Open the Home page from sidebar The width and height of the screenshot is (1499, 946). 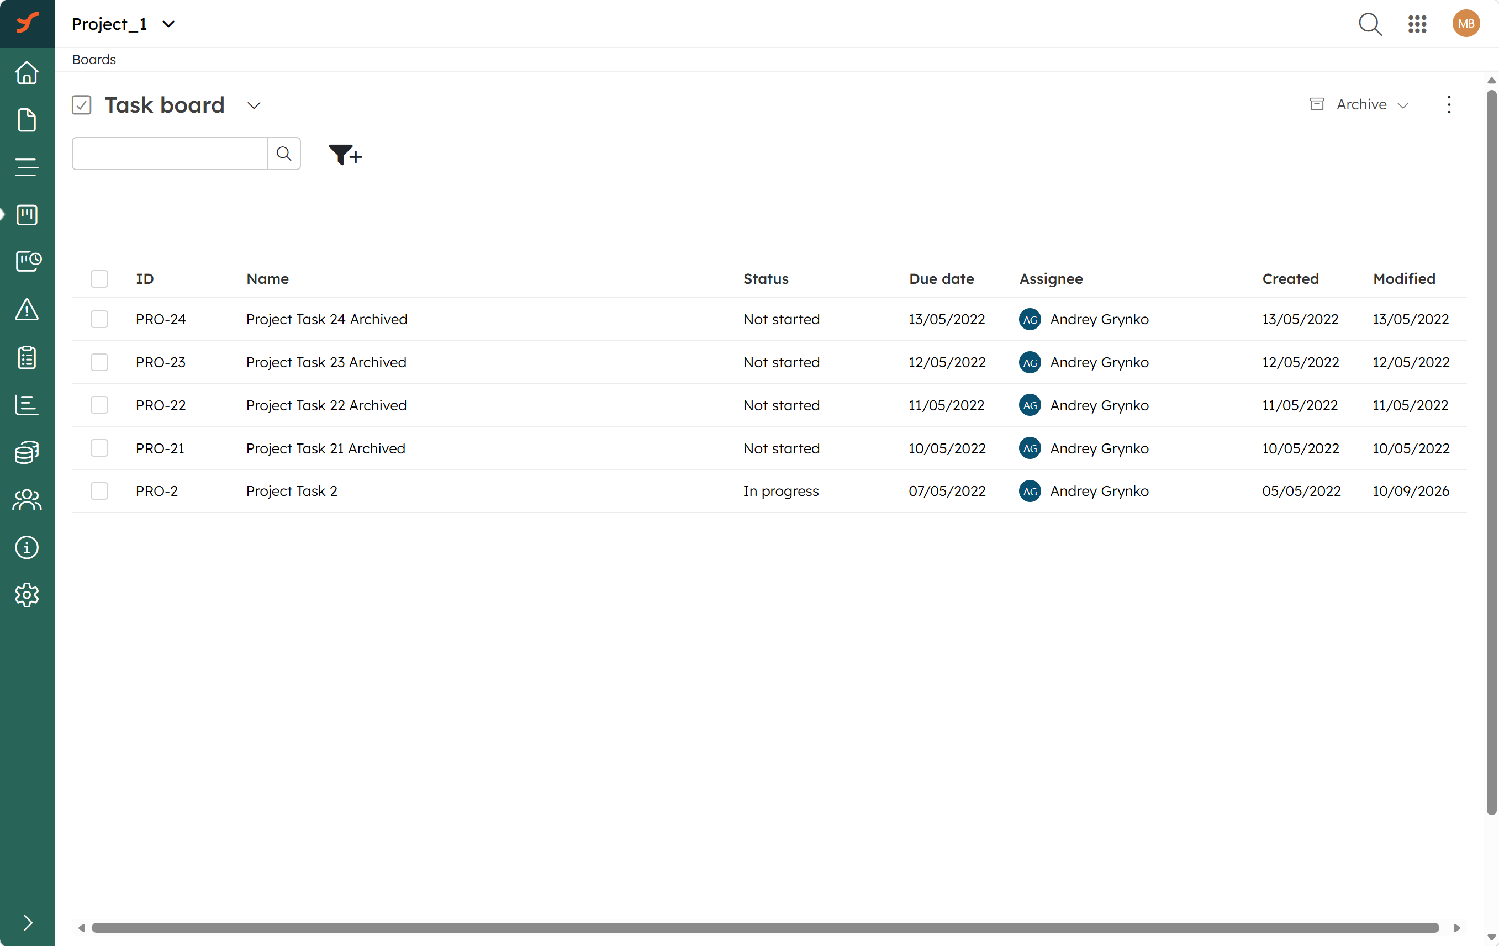click(27, 73)
